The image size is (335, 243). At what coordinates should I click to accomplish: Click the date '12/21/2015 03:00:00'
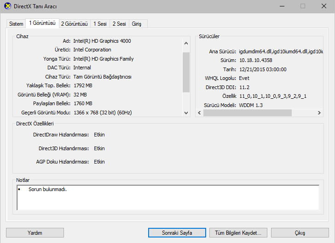(263, 69)
